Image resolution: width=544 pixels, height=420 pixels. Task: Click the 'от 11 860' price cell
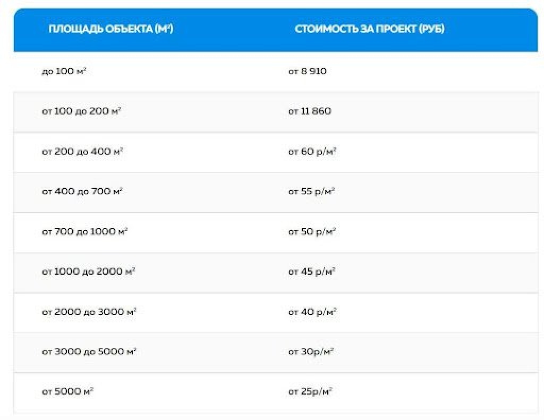point(310,111)
